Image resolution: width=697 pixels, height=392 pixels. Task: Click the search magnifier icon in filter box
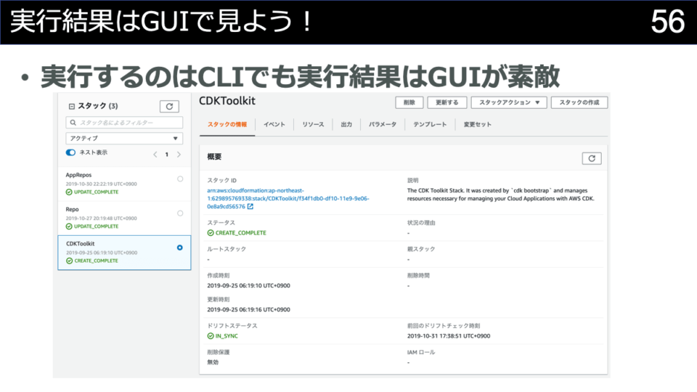pyautogui.click(x=73, y=122)
